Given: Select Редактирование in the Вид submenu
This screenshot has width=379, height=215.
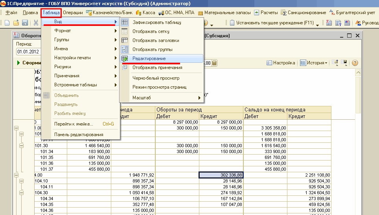Looking at the screenshot, I should [149, 58].
